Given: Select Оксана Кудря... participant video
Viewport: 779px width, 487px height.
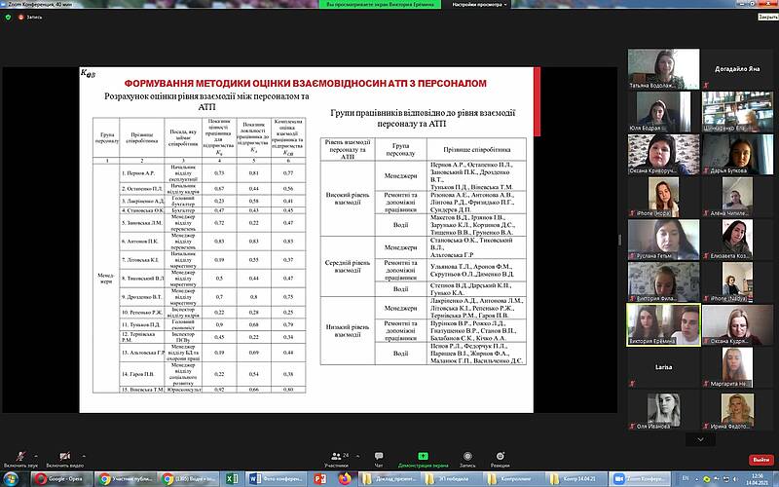Looking at the screenshot, I should click(x=737, y=324).
